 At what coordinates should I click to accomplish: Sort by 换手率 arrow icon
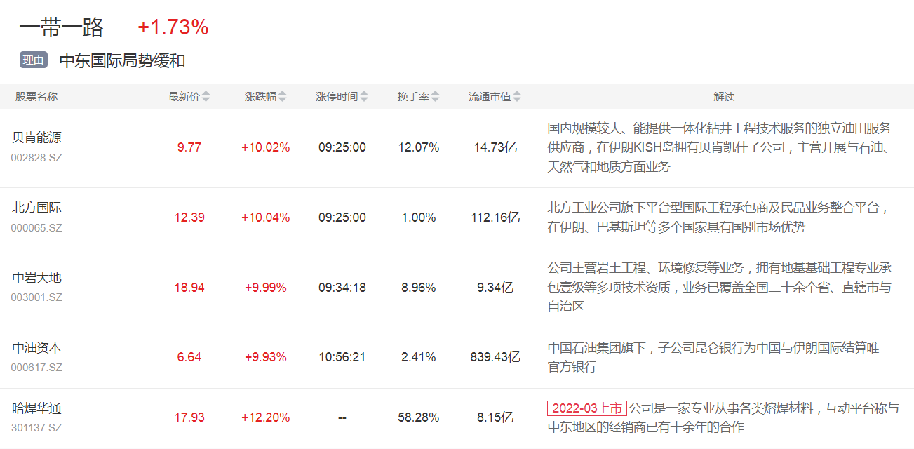tap(435, 97)
